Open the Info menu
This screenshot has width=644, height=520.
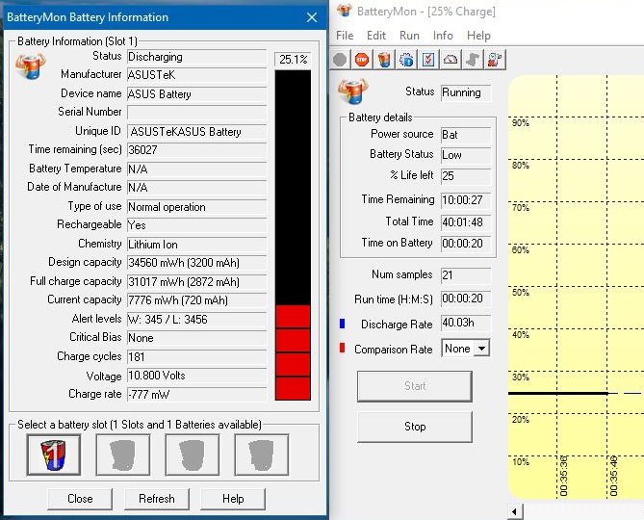[443, 36]
